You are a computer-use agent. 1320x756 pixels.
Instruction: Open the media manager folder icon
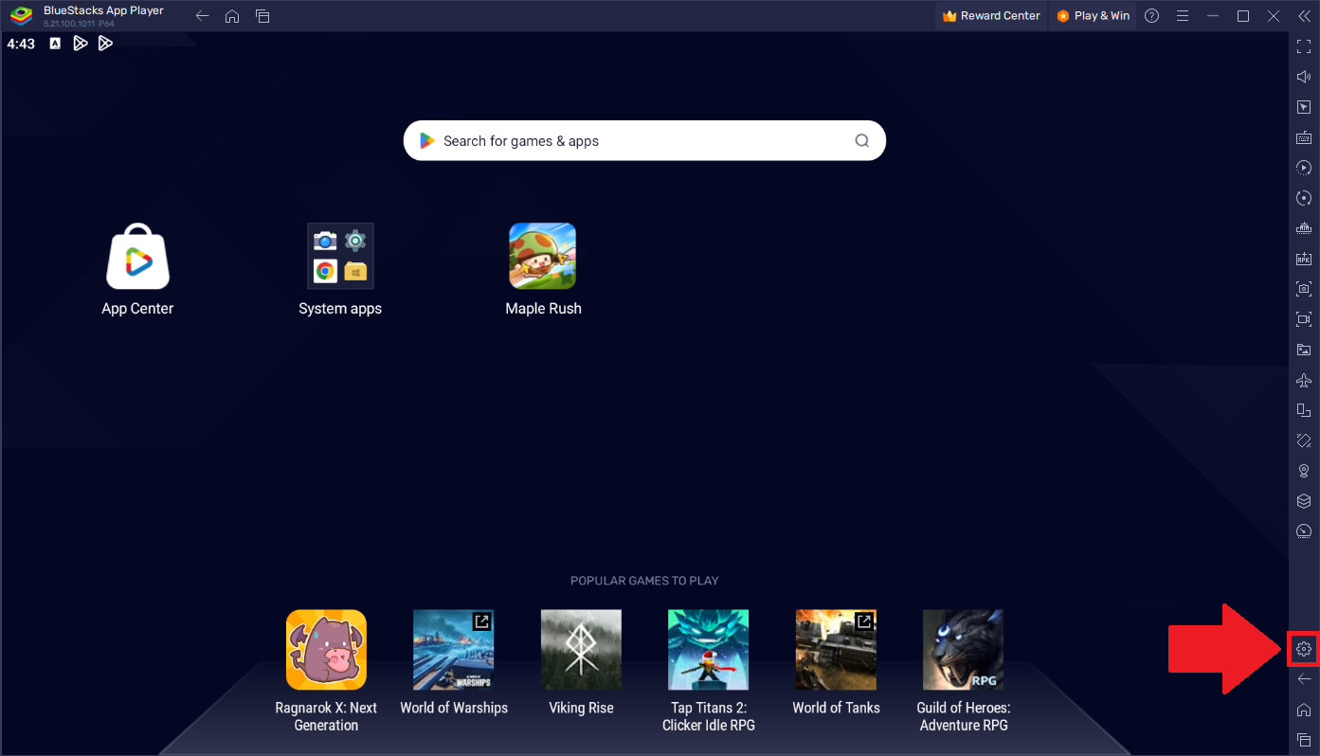pos(1304,350)
